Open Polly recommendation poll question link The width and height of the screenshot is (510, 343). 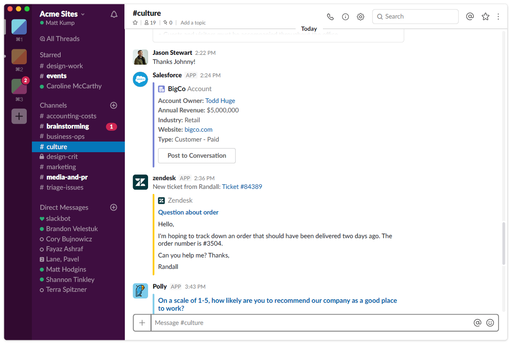[x=278, y=304]
